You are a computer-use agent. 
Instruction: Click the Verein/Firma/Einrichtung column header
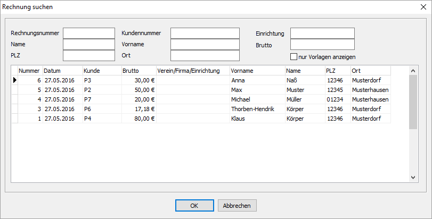click(193, 71)
